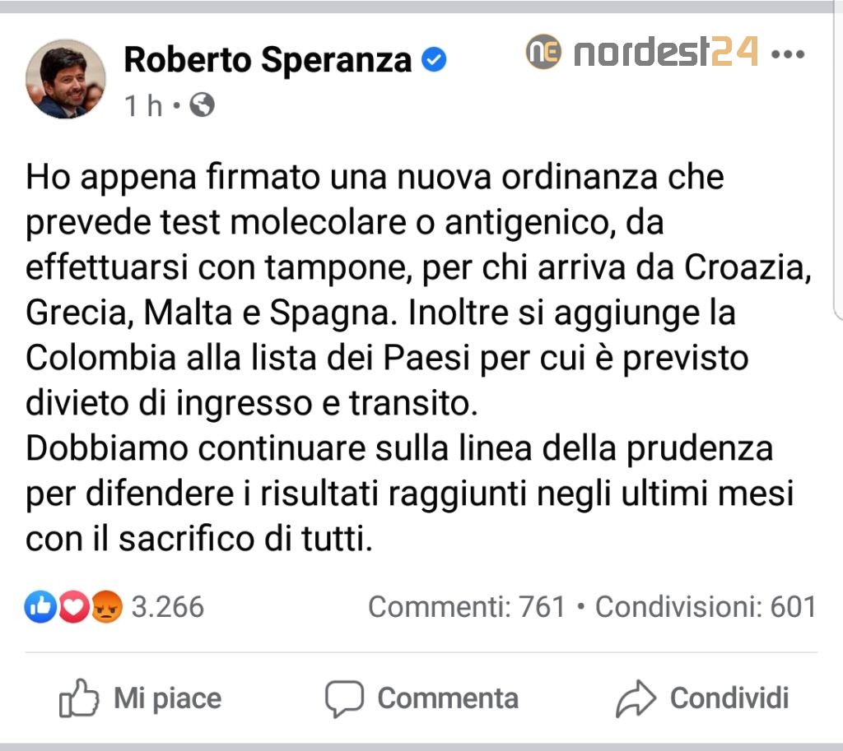Click the profile photo thumbnail
Image resolution: width=843 pixels, height=751 pixels.
tap(66, 79)
